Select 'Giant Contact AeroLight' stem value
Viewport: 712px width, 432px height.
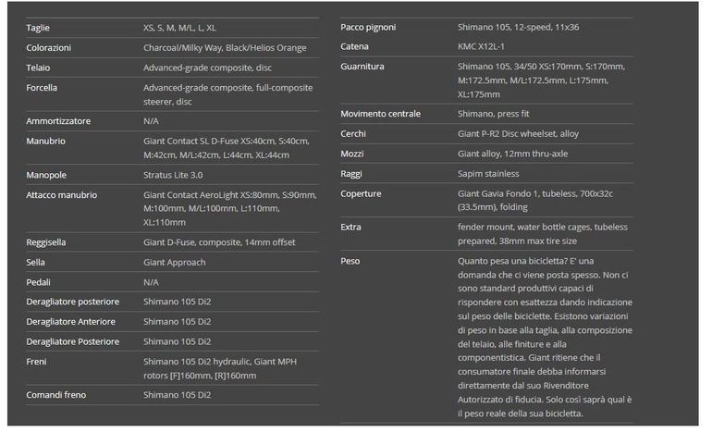click(x=229, y=208)
